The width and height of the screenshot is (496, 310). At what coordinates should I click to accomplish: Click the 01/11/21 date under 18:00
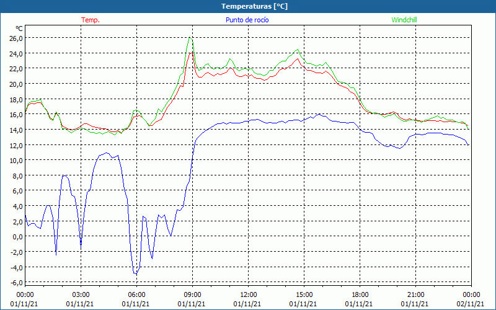coord(359,304)
